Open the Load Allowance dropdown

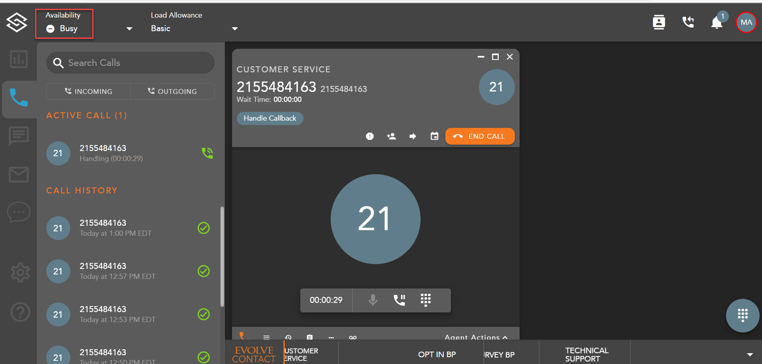tap(234, 28)
